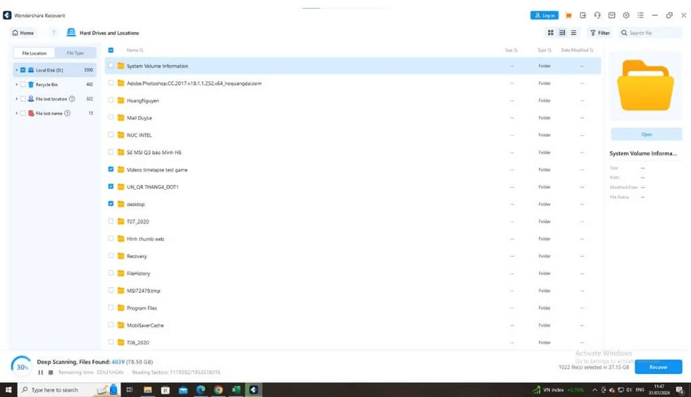Image resolution: width=691 pixels, height=397 pixels.
Task: Open Google Chrome from taskbar
Action: (218, 390)
